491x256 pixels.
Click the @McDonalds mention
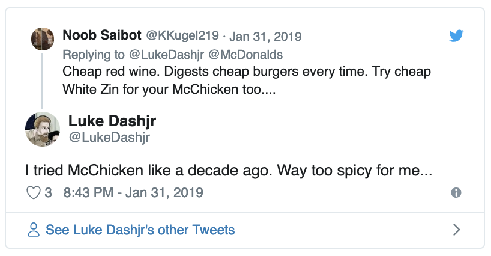point(245,55)
